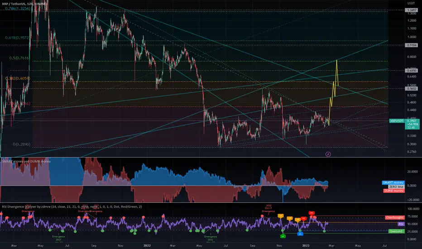
Task: Click the 1.3497 highlighted price level
Action: coord(412,10)
